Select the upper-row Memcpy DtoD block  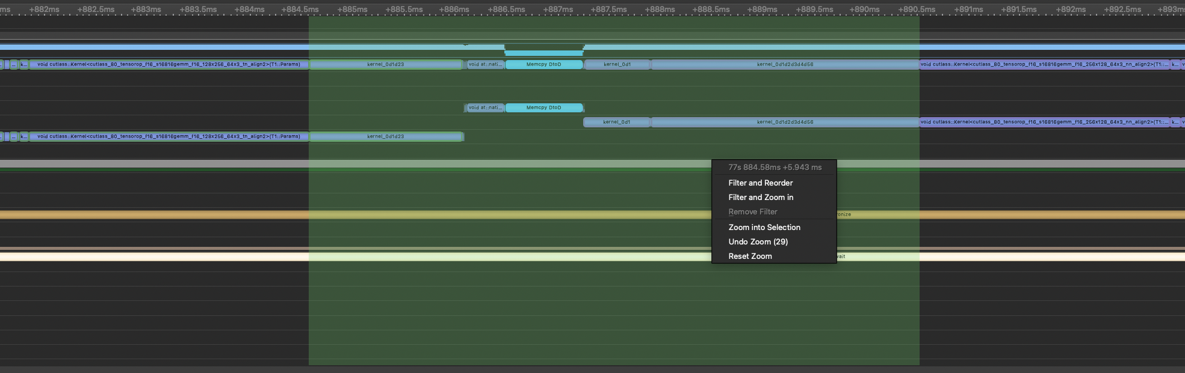pos(544,64)
